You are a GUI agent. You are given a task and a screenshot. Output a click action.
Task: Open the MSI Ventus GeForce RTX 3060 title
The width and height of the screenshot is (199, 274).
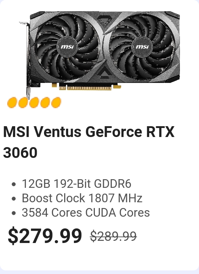(x=89, y=142)
